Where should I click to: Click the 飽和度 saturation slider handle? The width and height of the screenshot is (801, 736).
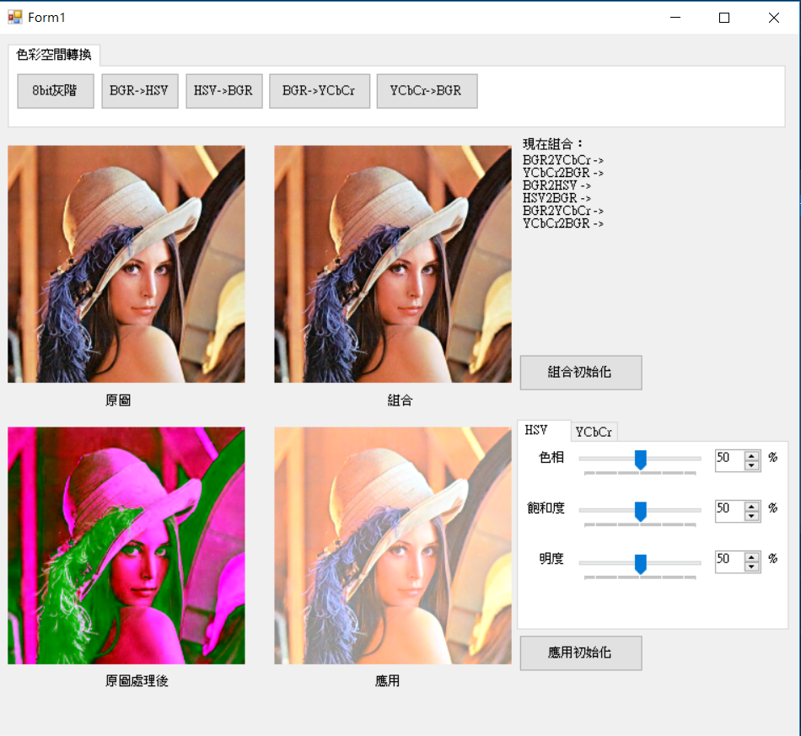tap(640, 511)
